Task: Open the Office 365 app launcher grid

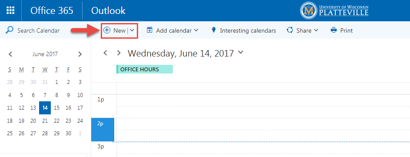Action: pos(10,10)
